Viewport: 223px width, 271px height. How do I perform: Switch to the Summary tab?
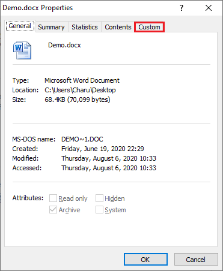(x=52, y=27)
